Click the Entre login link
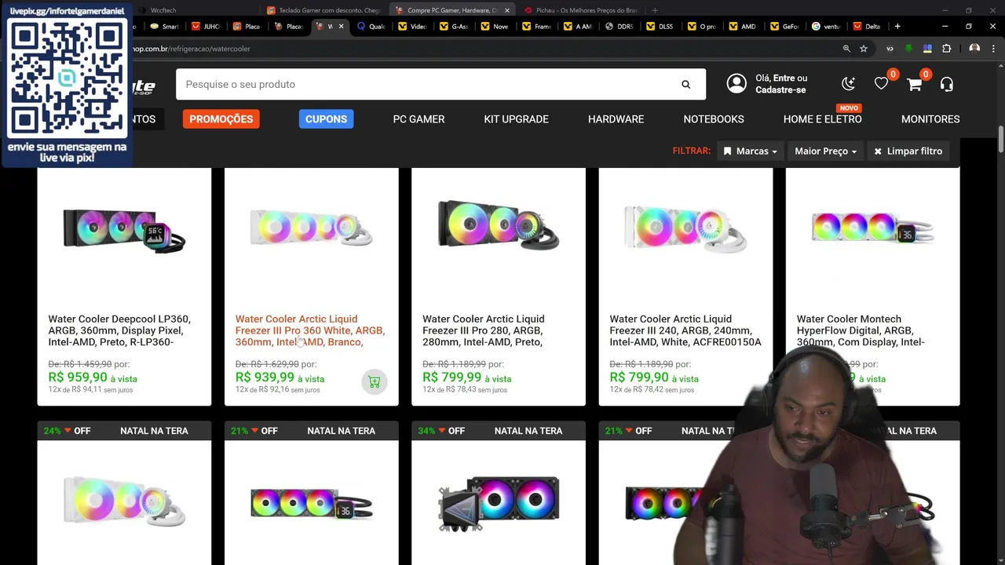Screen dimensions: 1005x565 784,78
